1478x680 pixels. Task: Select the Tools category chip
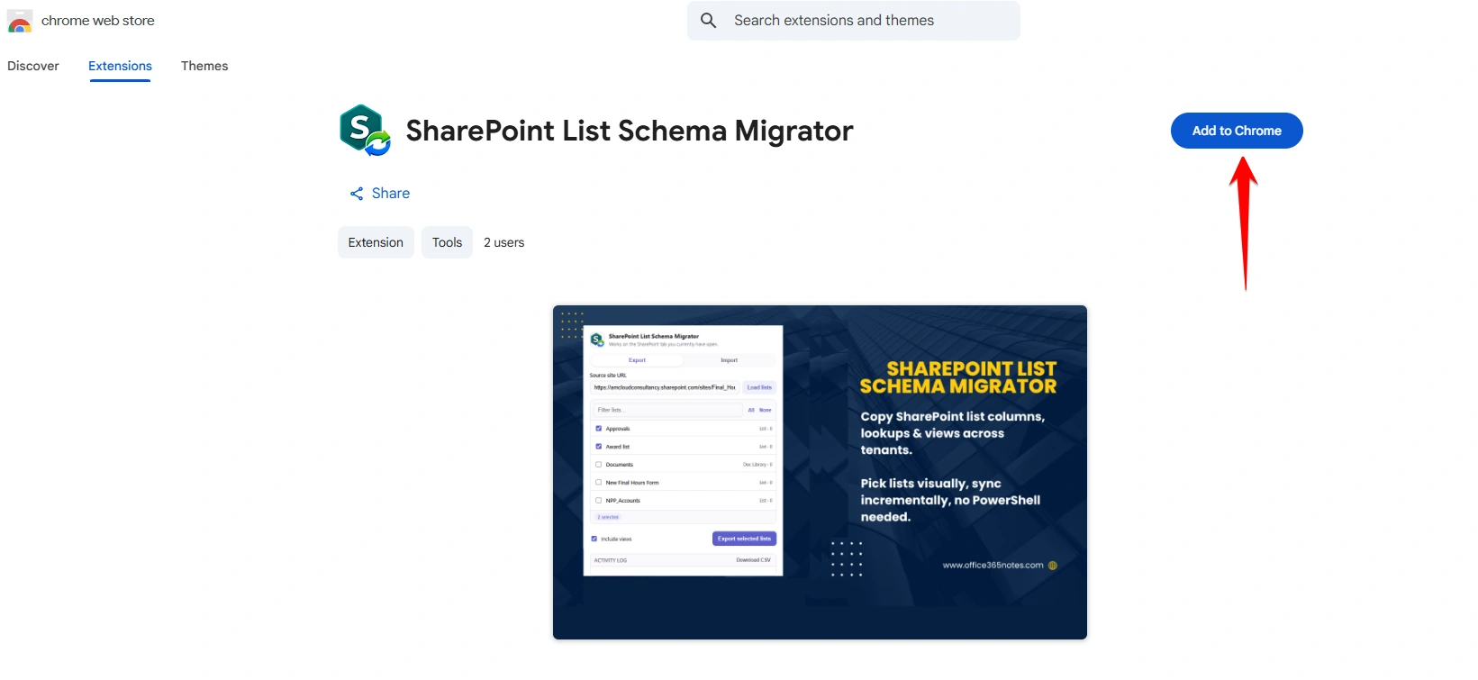447,242
